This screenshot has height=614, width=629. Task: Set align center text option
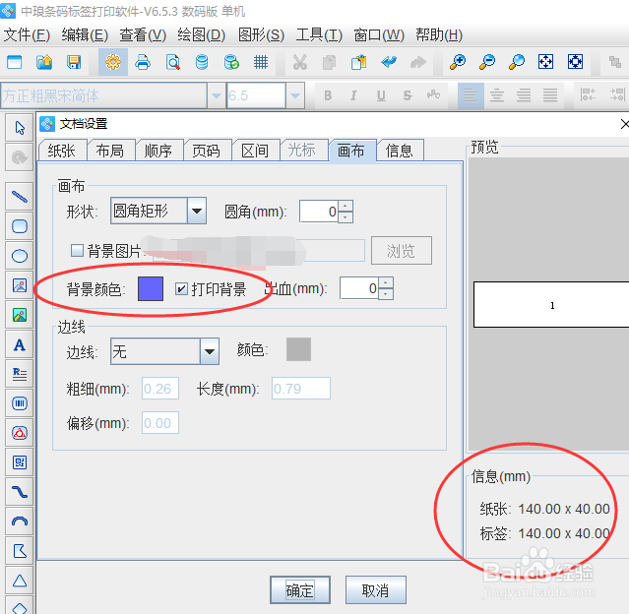(x=497, y=95)
